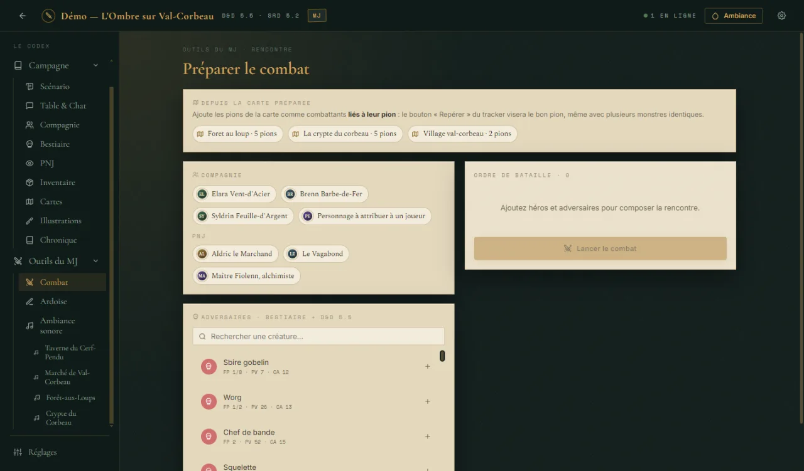
Task: Click the 1 EN LIGNE status
Action: click(670, 16)
